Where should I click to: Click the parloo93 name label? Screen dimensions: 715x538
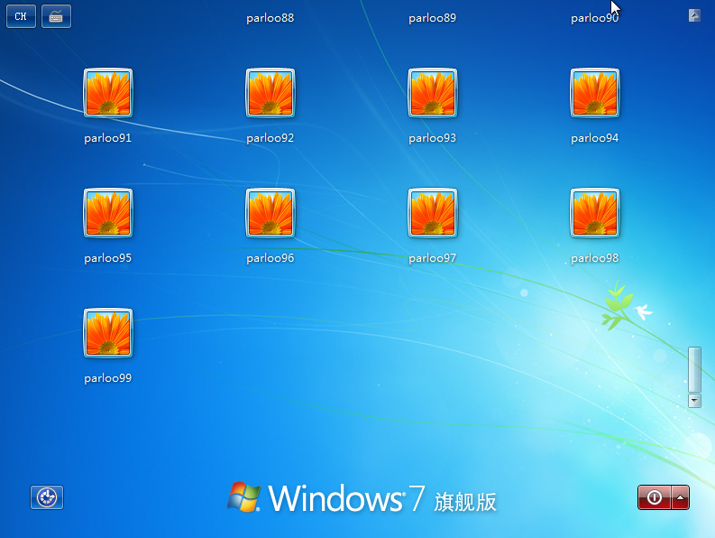[433, 138]
